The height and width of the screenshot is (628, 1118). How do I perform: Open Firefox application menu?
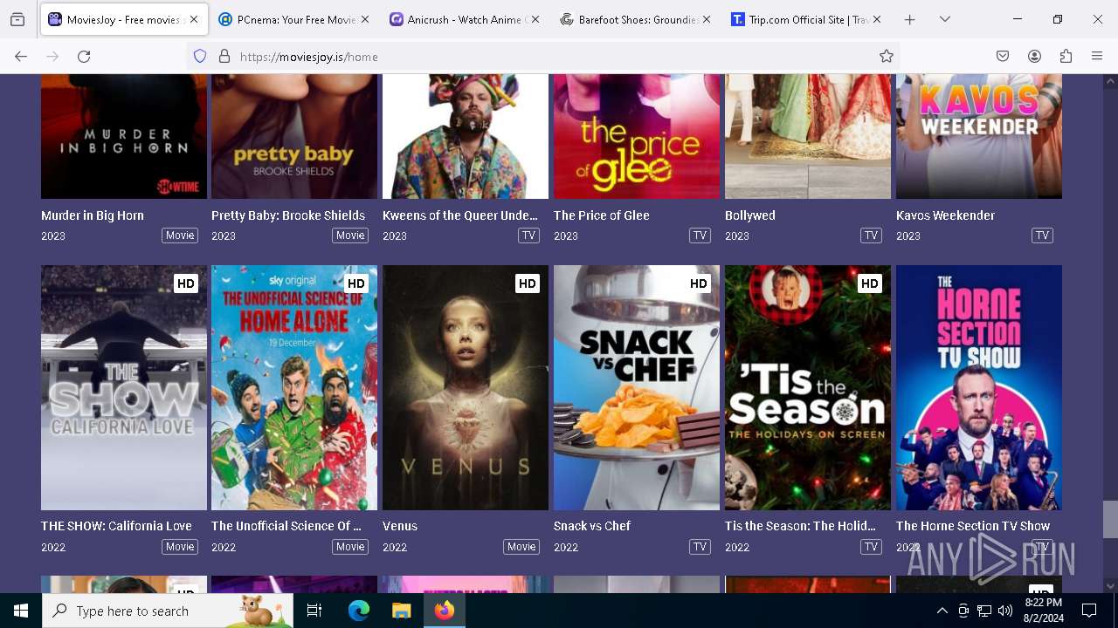pyautogui.click(x=1097, y=57)
